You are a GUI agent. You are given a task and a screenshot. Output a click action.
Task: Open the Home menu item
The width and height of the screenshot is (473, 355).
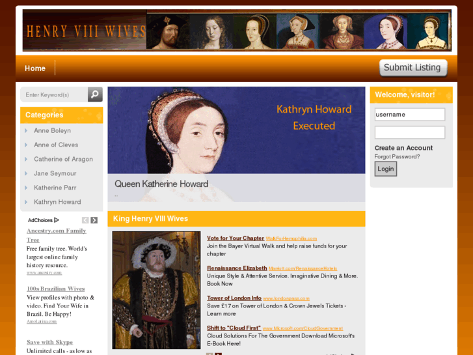[x=35, y=68]
